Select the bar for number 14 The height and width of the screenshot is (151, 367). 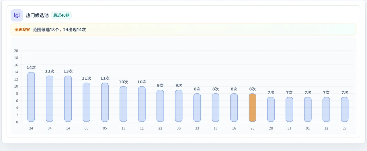point(68,99)
